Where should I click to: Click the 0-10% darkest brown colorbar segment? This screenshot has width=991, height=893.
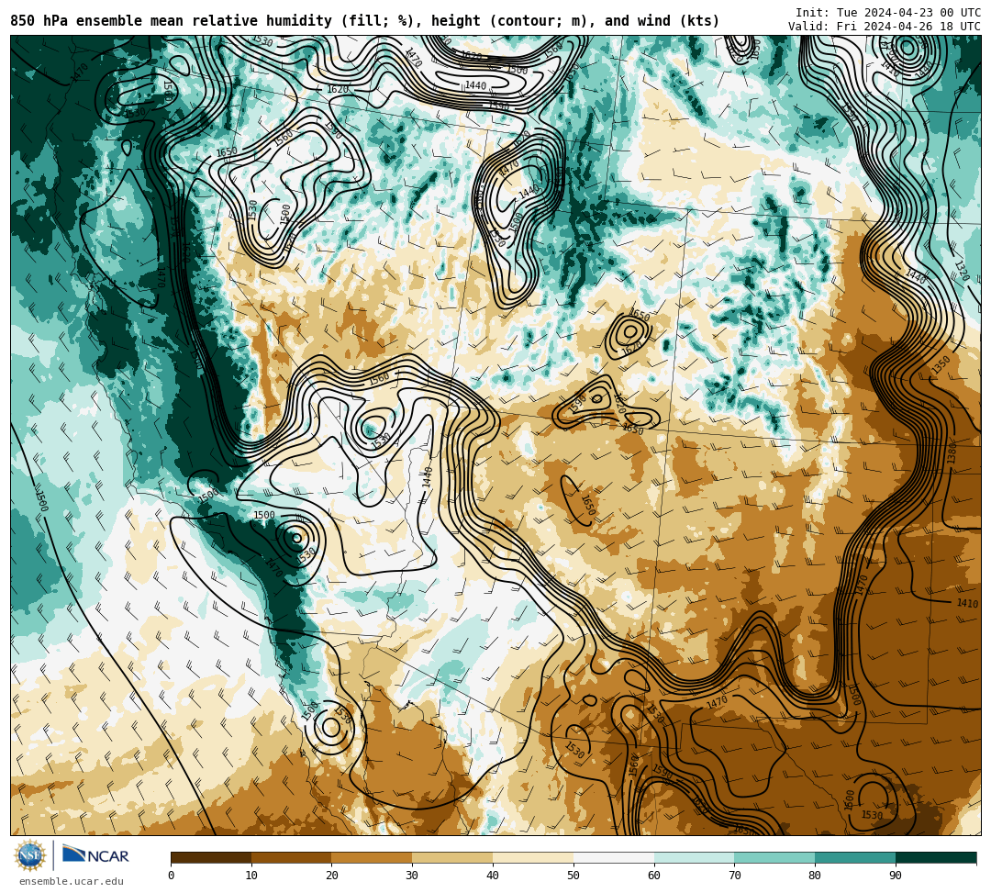pos(211,857)
